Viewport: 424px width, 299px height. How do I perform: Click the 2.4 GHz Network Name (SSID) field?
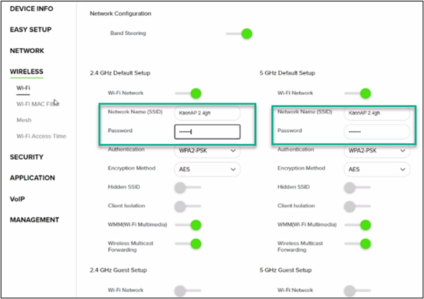(207, 113)
